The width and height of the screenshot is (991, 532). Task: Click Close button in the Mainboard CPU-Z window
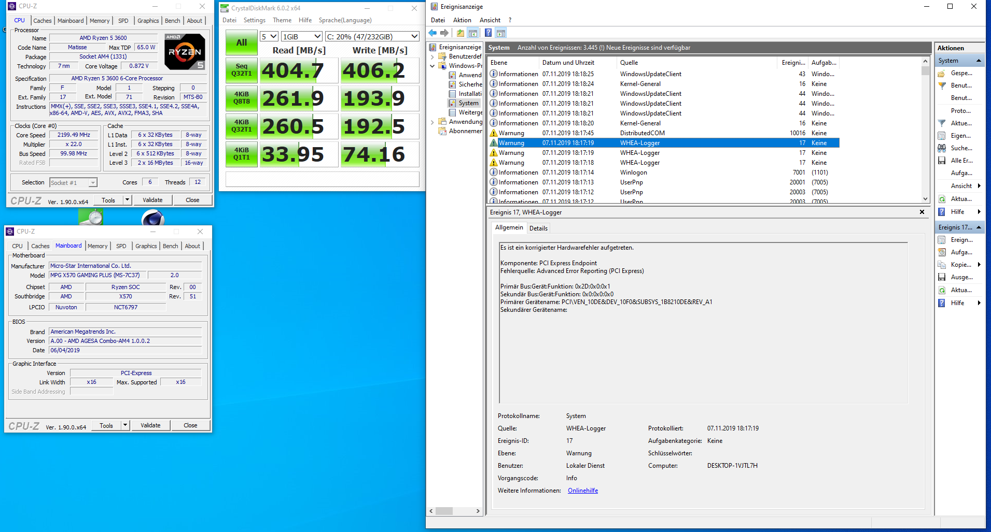190,425
